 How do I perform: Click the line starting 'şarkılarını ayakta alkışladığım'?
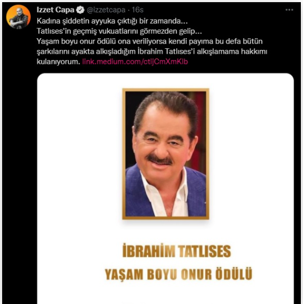pyautogui.click(x=152, y=52)
